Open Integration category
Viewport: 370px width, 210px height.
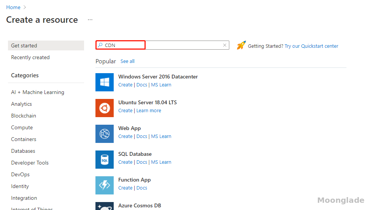pyautogui.click(x=24, y=198)
